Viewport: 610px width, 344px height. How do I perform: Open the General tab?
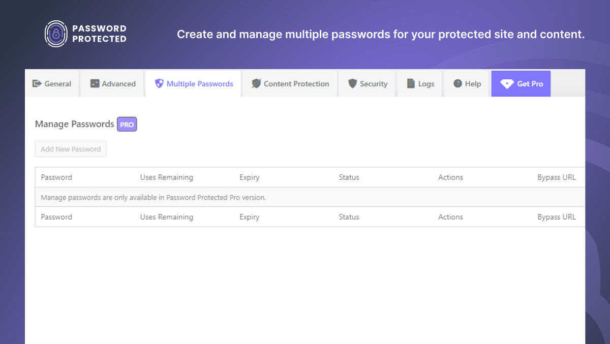pos(52,84)
